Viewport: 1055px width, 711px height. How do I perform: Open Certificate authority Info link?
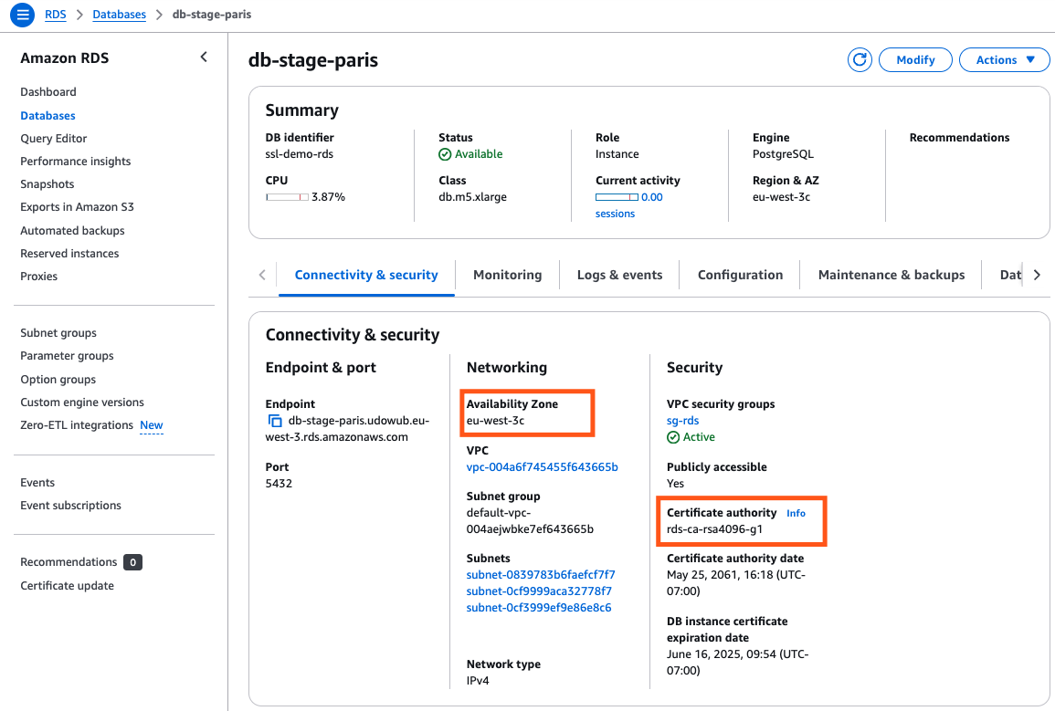click(x=796, y=514)
